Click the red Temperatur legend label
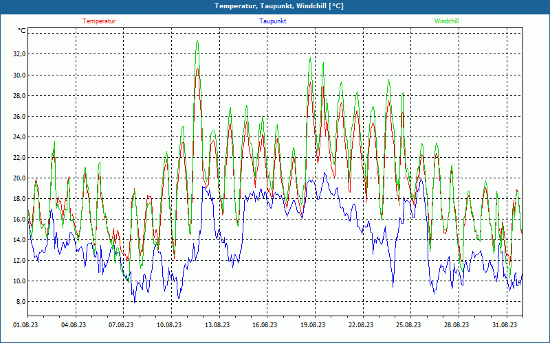Image resolution: width=550 pixels, height=343 pixels. pos(99,21)
